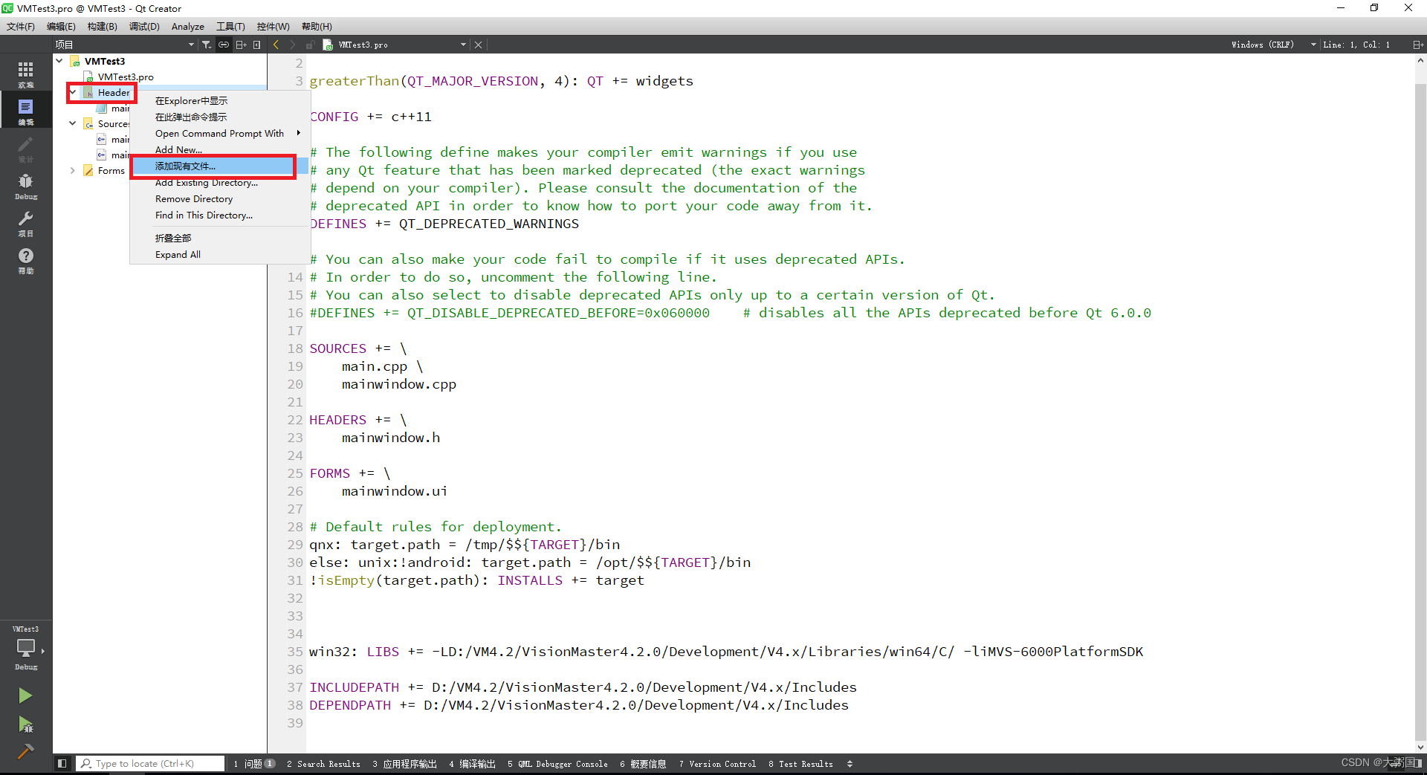
Task: Open the 问题 (Issues) output pane
Action: [254, 764]
